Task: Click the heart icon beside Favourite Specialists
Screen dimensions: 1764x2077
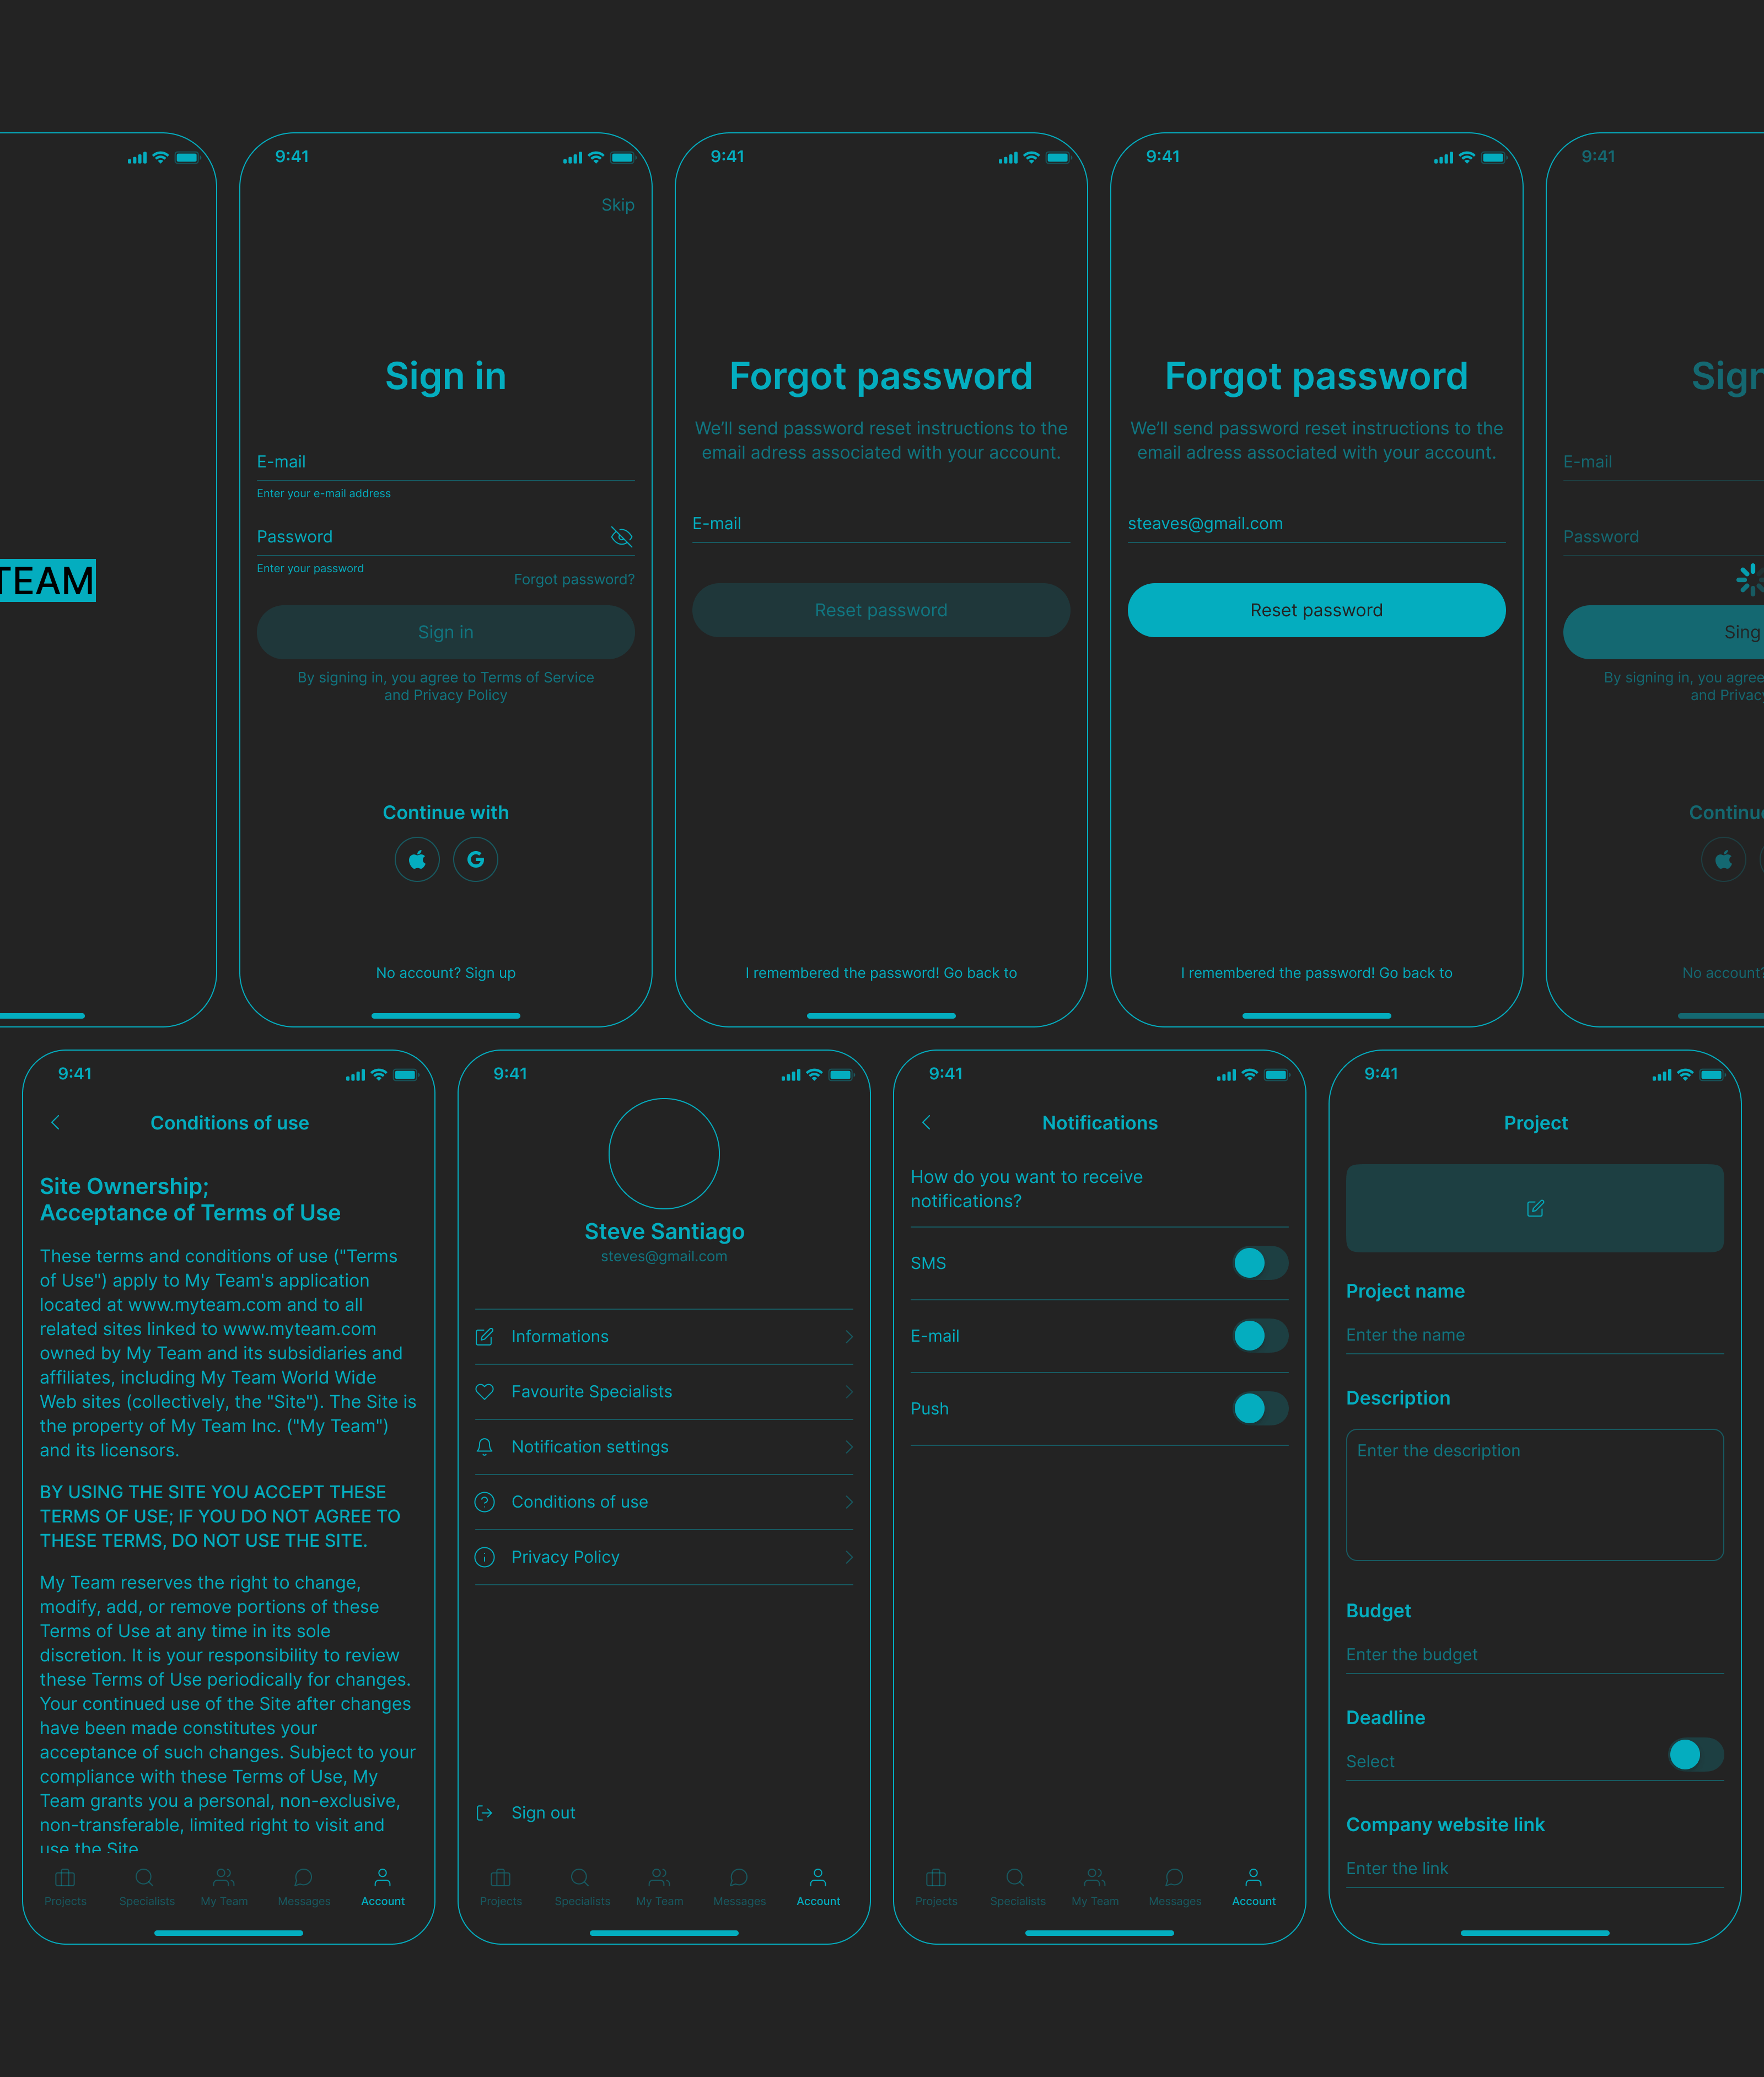Action: [484, 1391]
